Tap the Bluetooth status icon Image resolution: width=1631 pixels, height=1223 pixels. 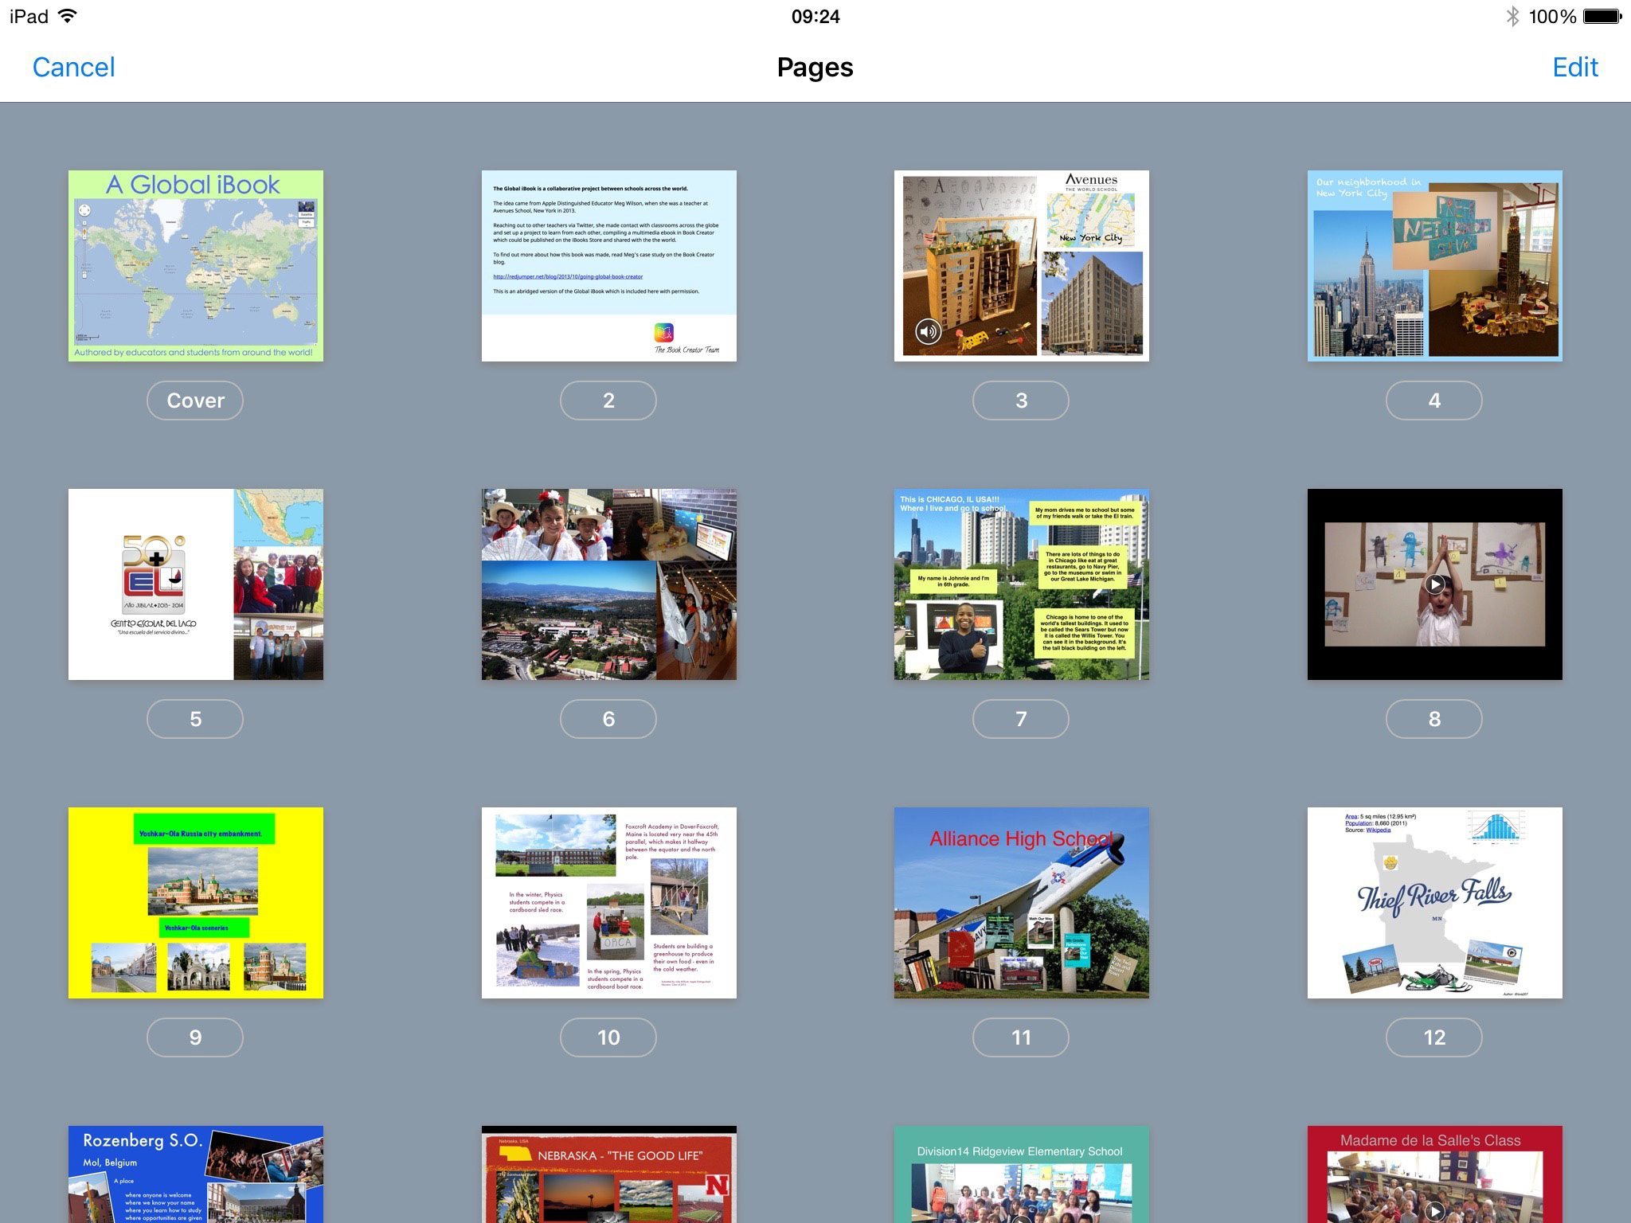pyautogui.click(x=1512, y=16)
